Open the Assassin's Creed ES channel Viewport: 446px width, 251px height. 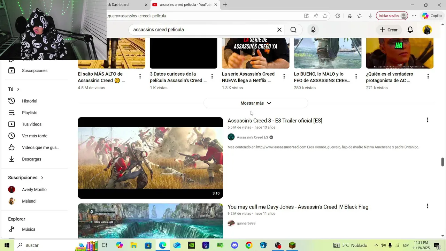(252, 137)
